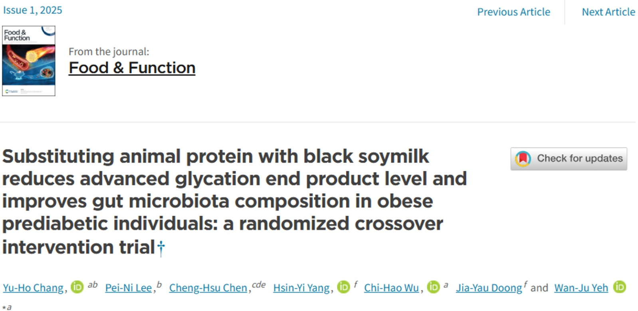This screenshot has height=311, width=638.
Task: Open Yu-Ho Chang's ORCID iD icon
Action: [77, 287]
